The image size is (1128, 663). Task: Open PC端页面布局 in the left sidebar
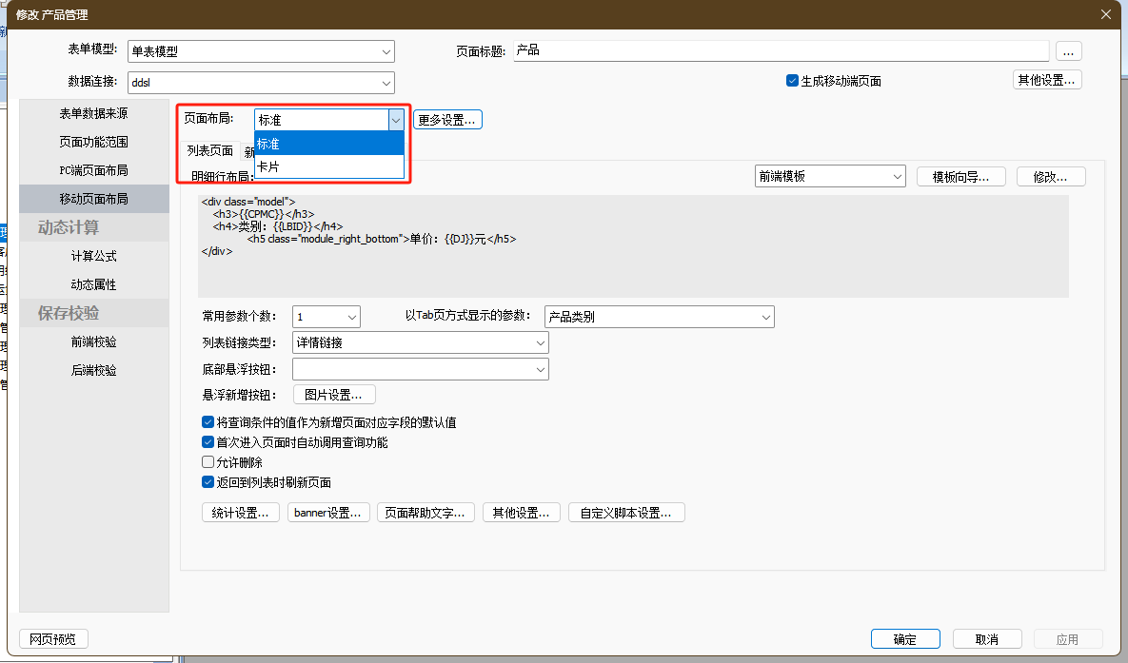93,170
